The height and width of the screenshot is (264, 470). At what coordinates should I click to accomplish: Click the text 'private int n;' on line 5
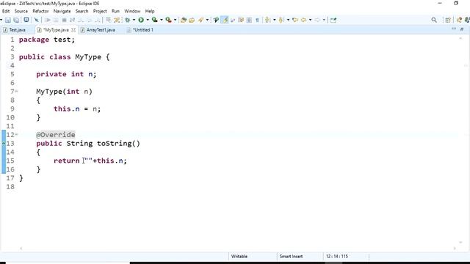(66, 74)
